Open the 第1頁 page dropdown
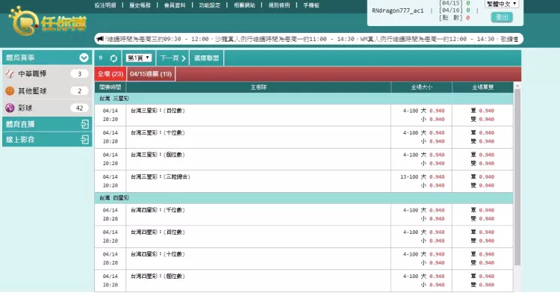This screenshot has width=560, height=293. pos(139,58)
